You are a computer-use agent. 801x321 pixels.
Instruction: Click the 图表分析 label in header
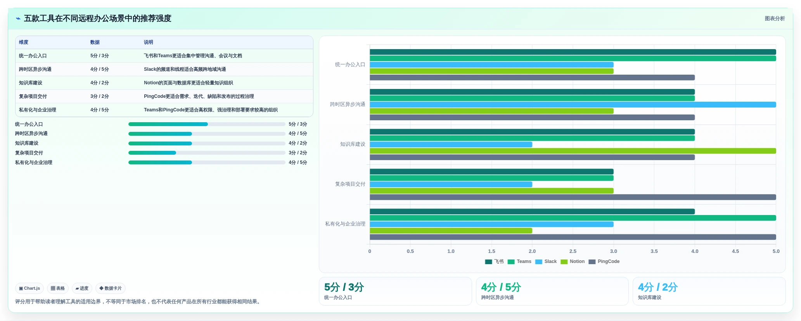point(775,19)
